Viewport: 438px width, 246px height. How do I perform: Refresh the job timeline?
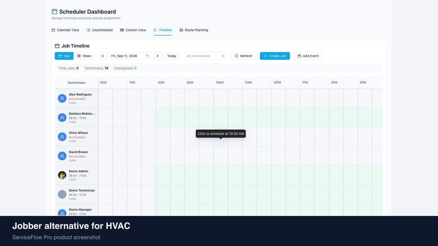click(244, 56)
